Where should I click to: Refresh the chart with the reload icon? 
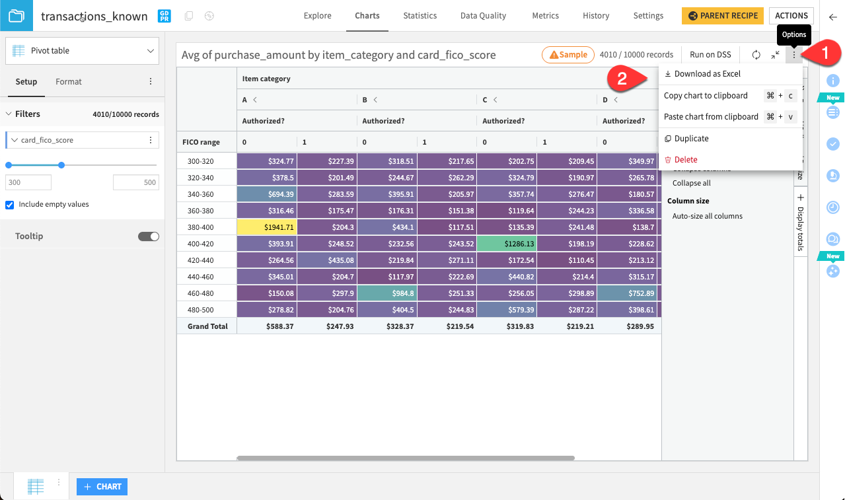click(x=756, y=55)
